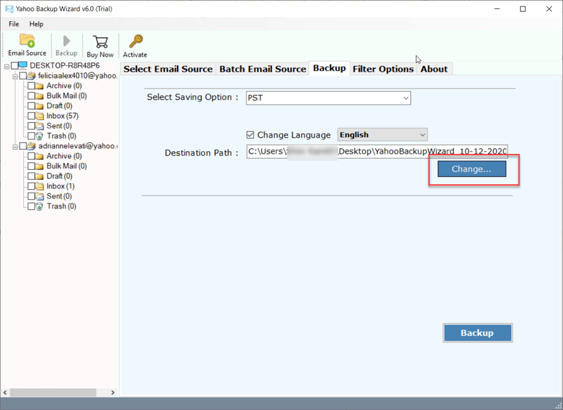Click Draft folder icon under adriannelevati
Image resolution: width=563 pixels, height=410 pixels.
pyautogui.click(x=39, y=177)
